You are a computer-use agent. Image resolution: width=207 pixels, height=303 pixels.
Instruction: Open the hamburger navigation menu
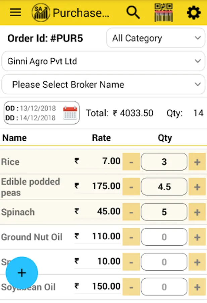pos(15,12)
